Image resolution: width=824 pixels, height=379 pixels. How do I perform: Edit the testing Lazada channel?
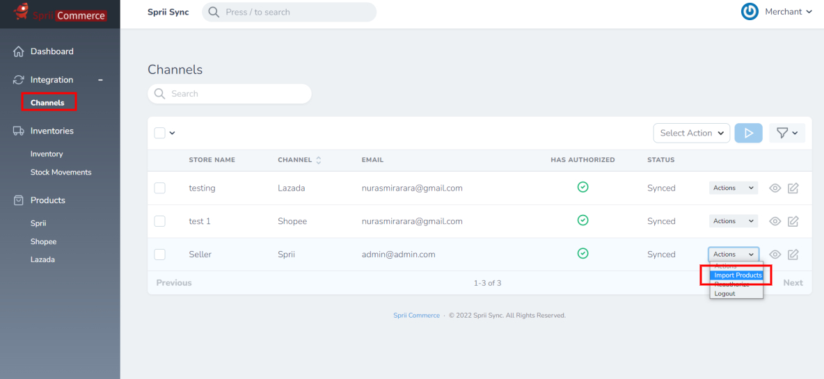pyautogui.click(x=793, y=188)
